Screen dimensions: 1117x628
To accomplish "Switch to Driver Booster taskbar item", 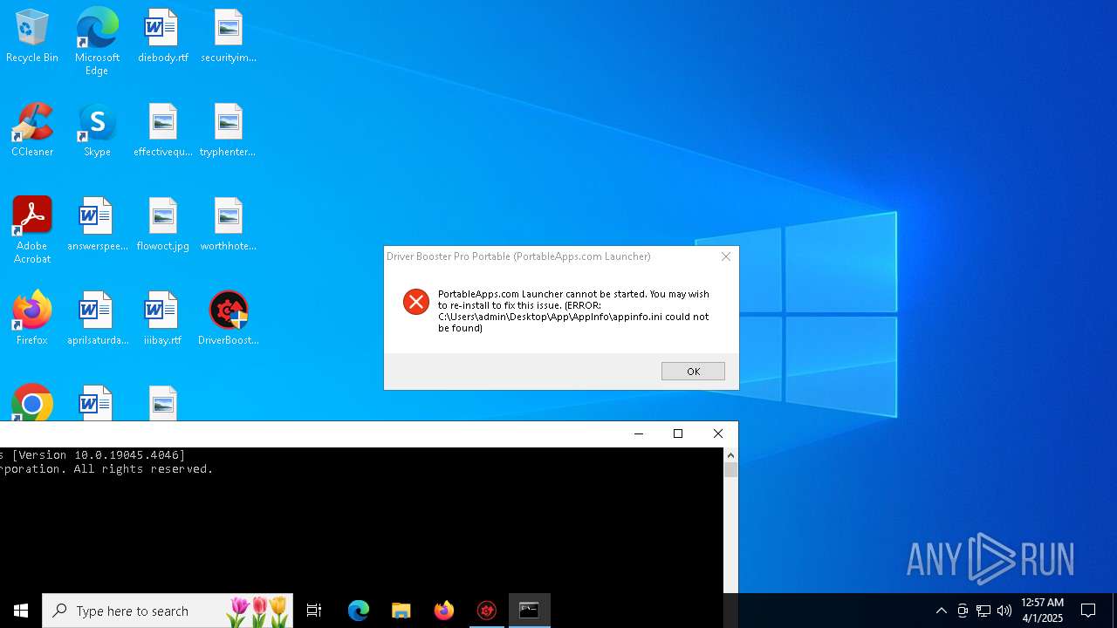I will pos(486,611).
